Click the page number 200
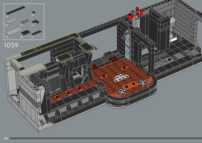 click(x=6, y=138)
